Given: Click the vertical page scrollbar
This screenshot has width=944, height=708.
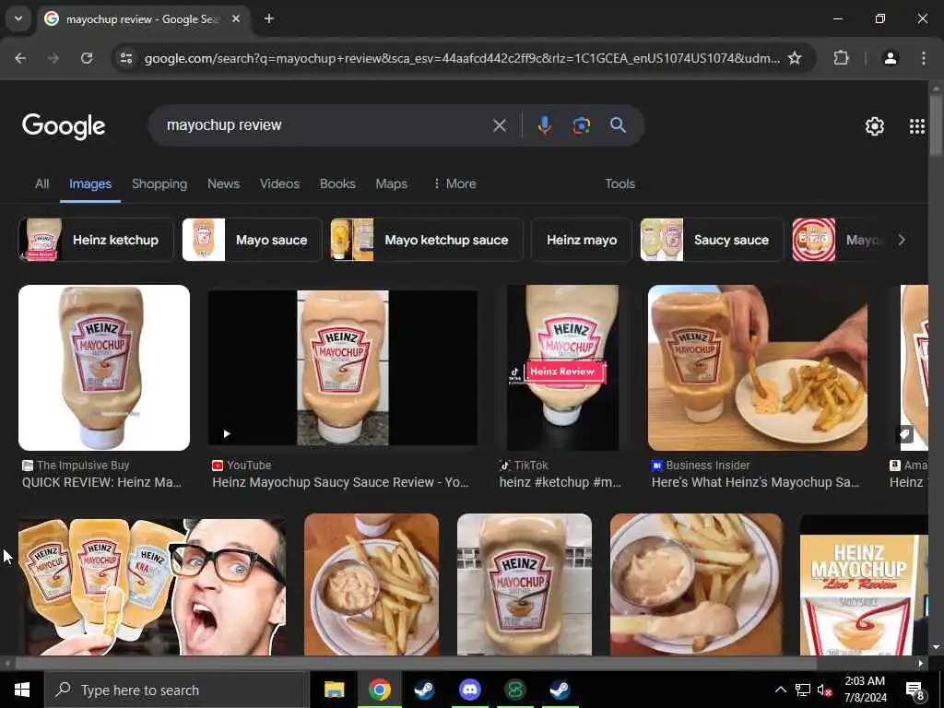Looking at the screenshot, I should 936,125.
